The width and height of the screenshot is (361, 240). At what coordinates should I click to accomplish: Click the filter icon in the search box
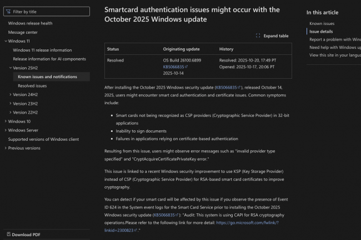coord(8,11)
